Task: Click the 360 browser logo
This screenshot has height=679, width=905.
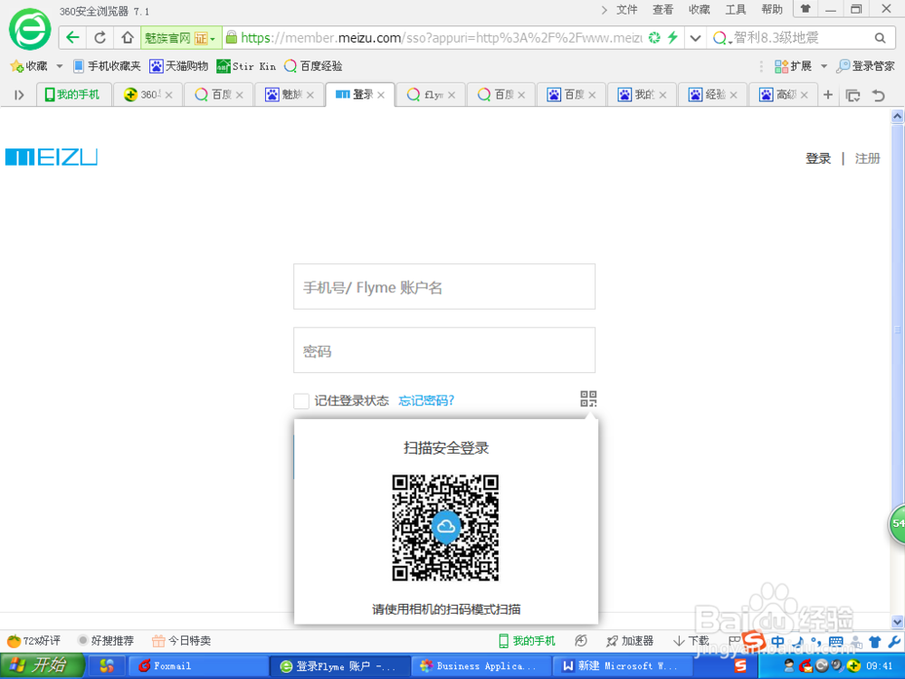Action: pyautogui.click(x=30, y=30)
